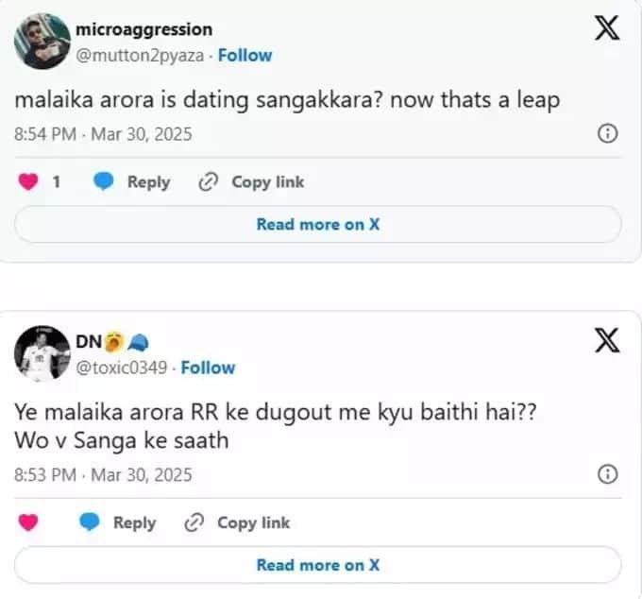Click X logo on microaggression tweet
The image size is (642, 599).
[608, 29]
